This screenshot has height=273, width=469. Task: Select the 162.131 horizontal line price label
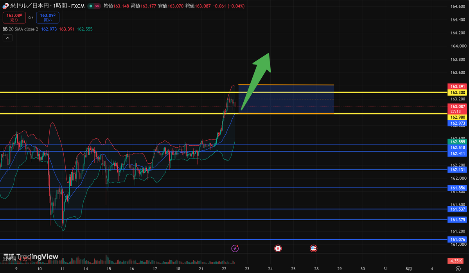(457, 170)
